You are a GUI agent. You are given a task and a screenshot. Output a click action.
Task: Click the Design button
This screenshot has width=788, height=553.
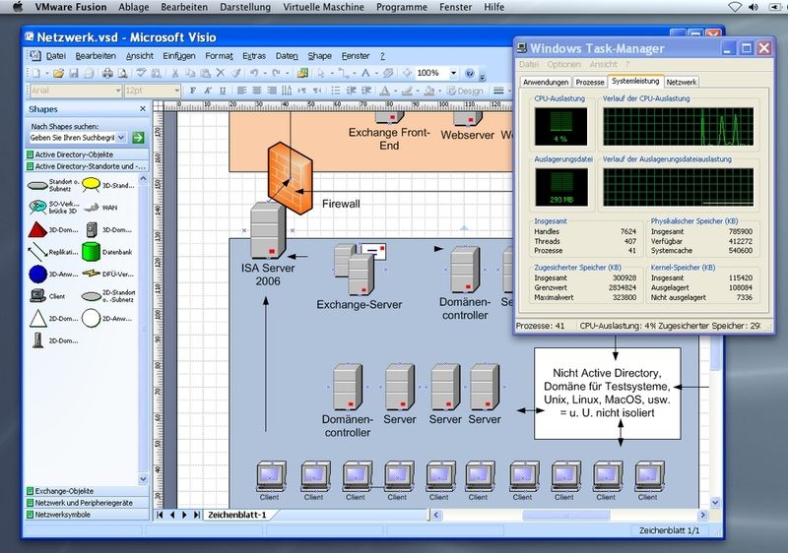coord(465,91)
